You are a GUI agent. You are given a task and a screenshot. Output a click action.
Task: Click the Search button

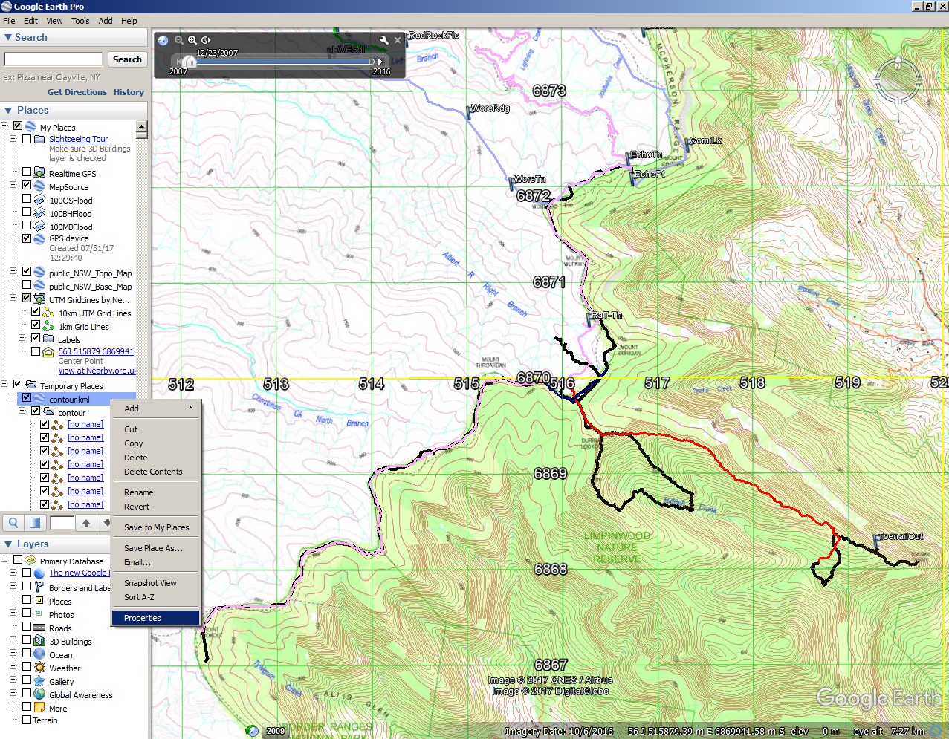(127, 59)
